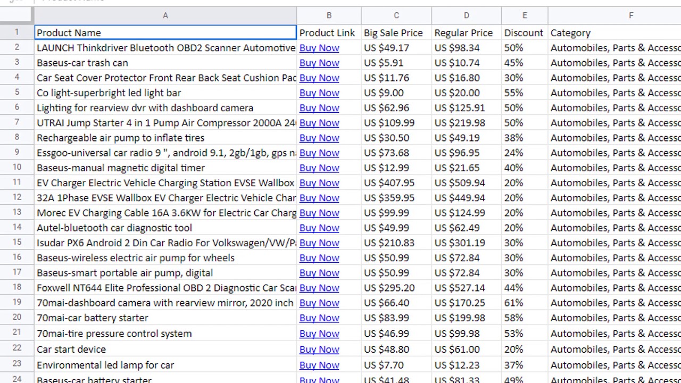Open Buy Now link for Baseus-car trash can

319,63
